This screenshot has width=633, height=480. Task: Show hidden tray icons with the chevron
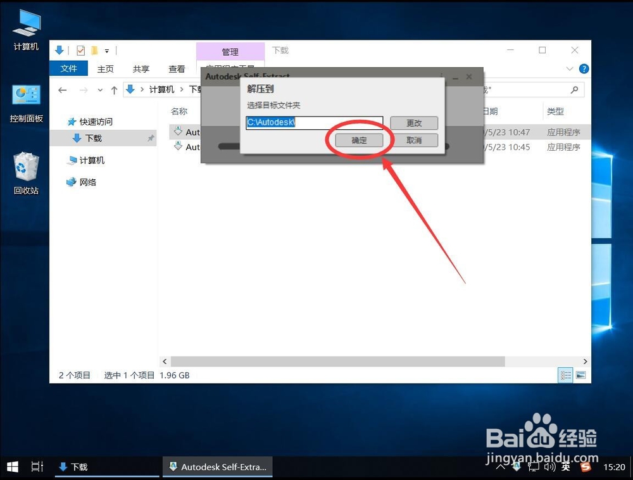tap(501, 467)
